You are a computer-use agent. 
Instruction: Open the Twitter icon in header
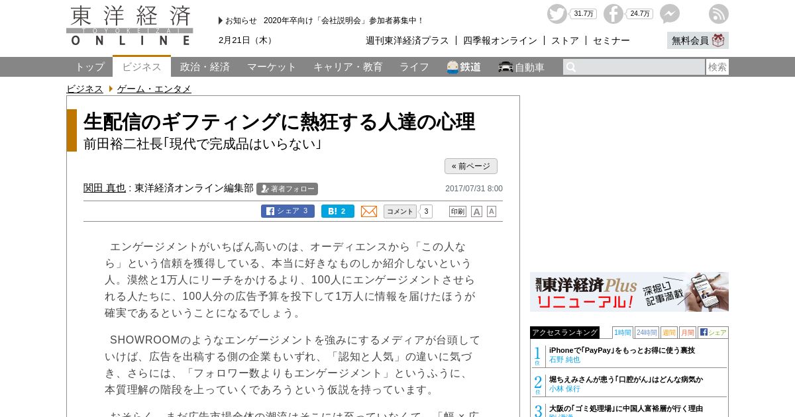point(557,14)
